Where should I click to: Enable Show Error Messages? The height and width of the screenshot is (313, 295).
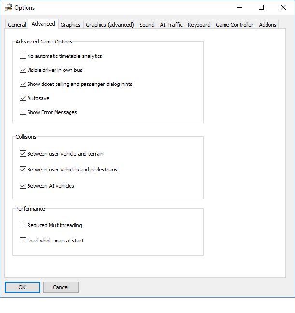click(23, 112)
